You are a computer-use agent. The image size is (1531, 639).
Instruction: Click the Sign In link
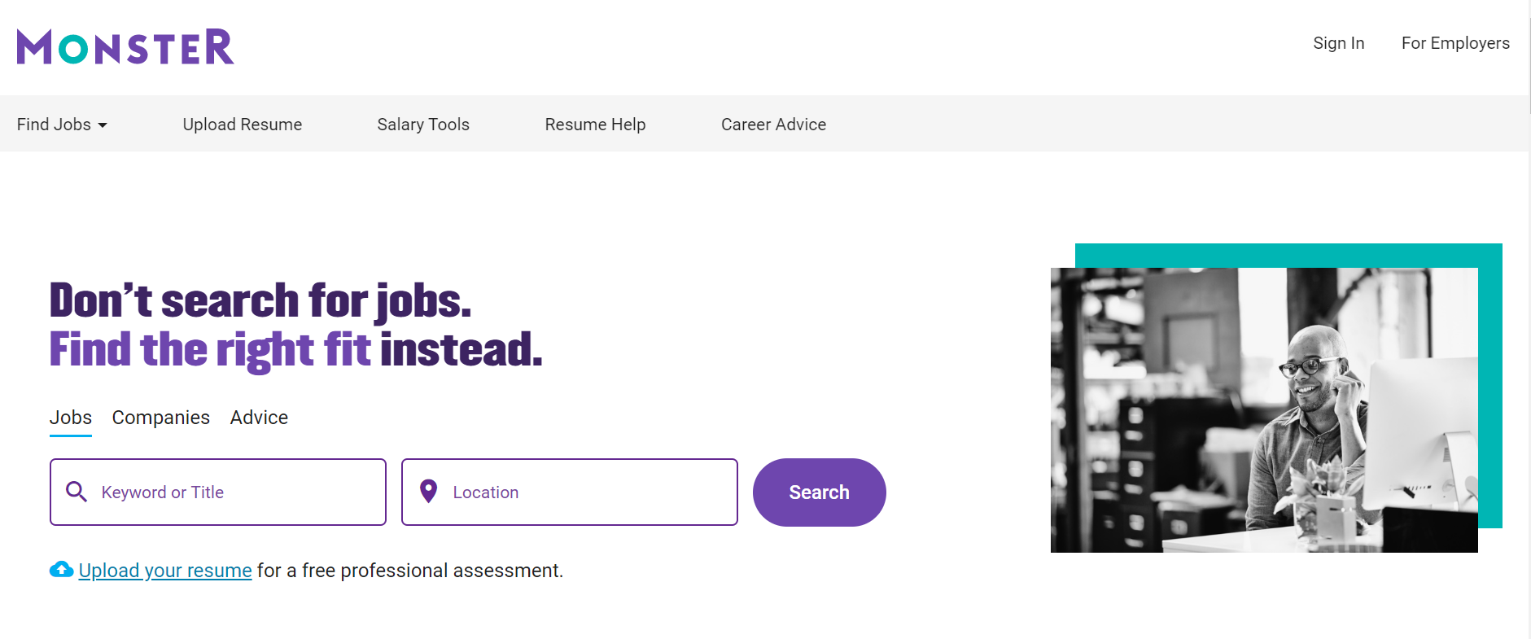coord(1339,43)
